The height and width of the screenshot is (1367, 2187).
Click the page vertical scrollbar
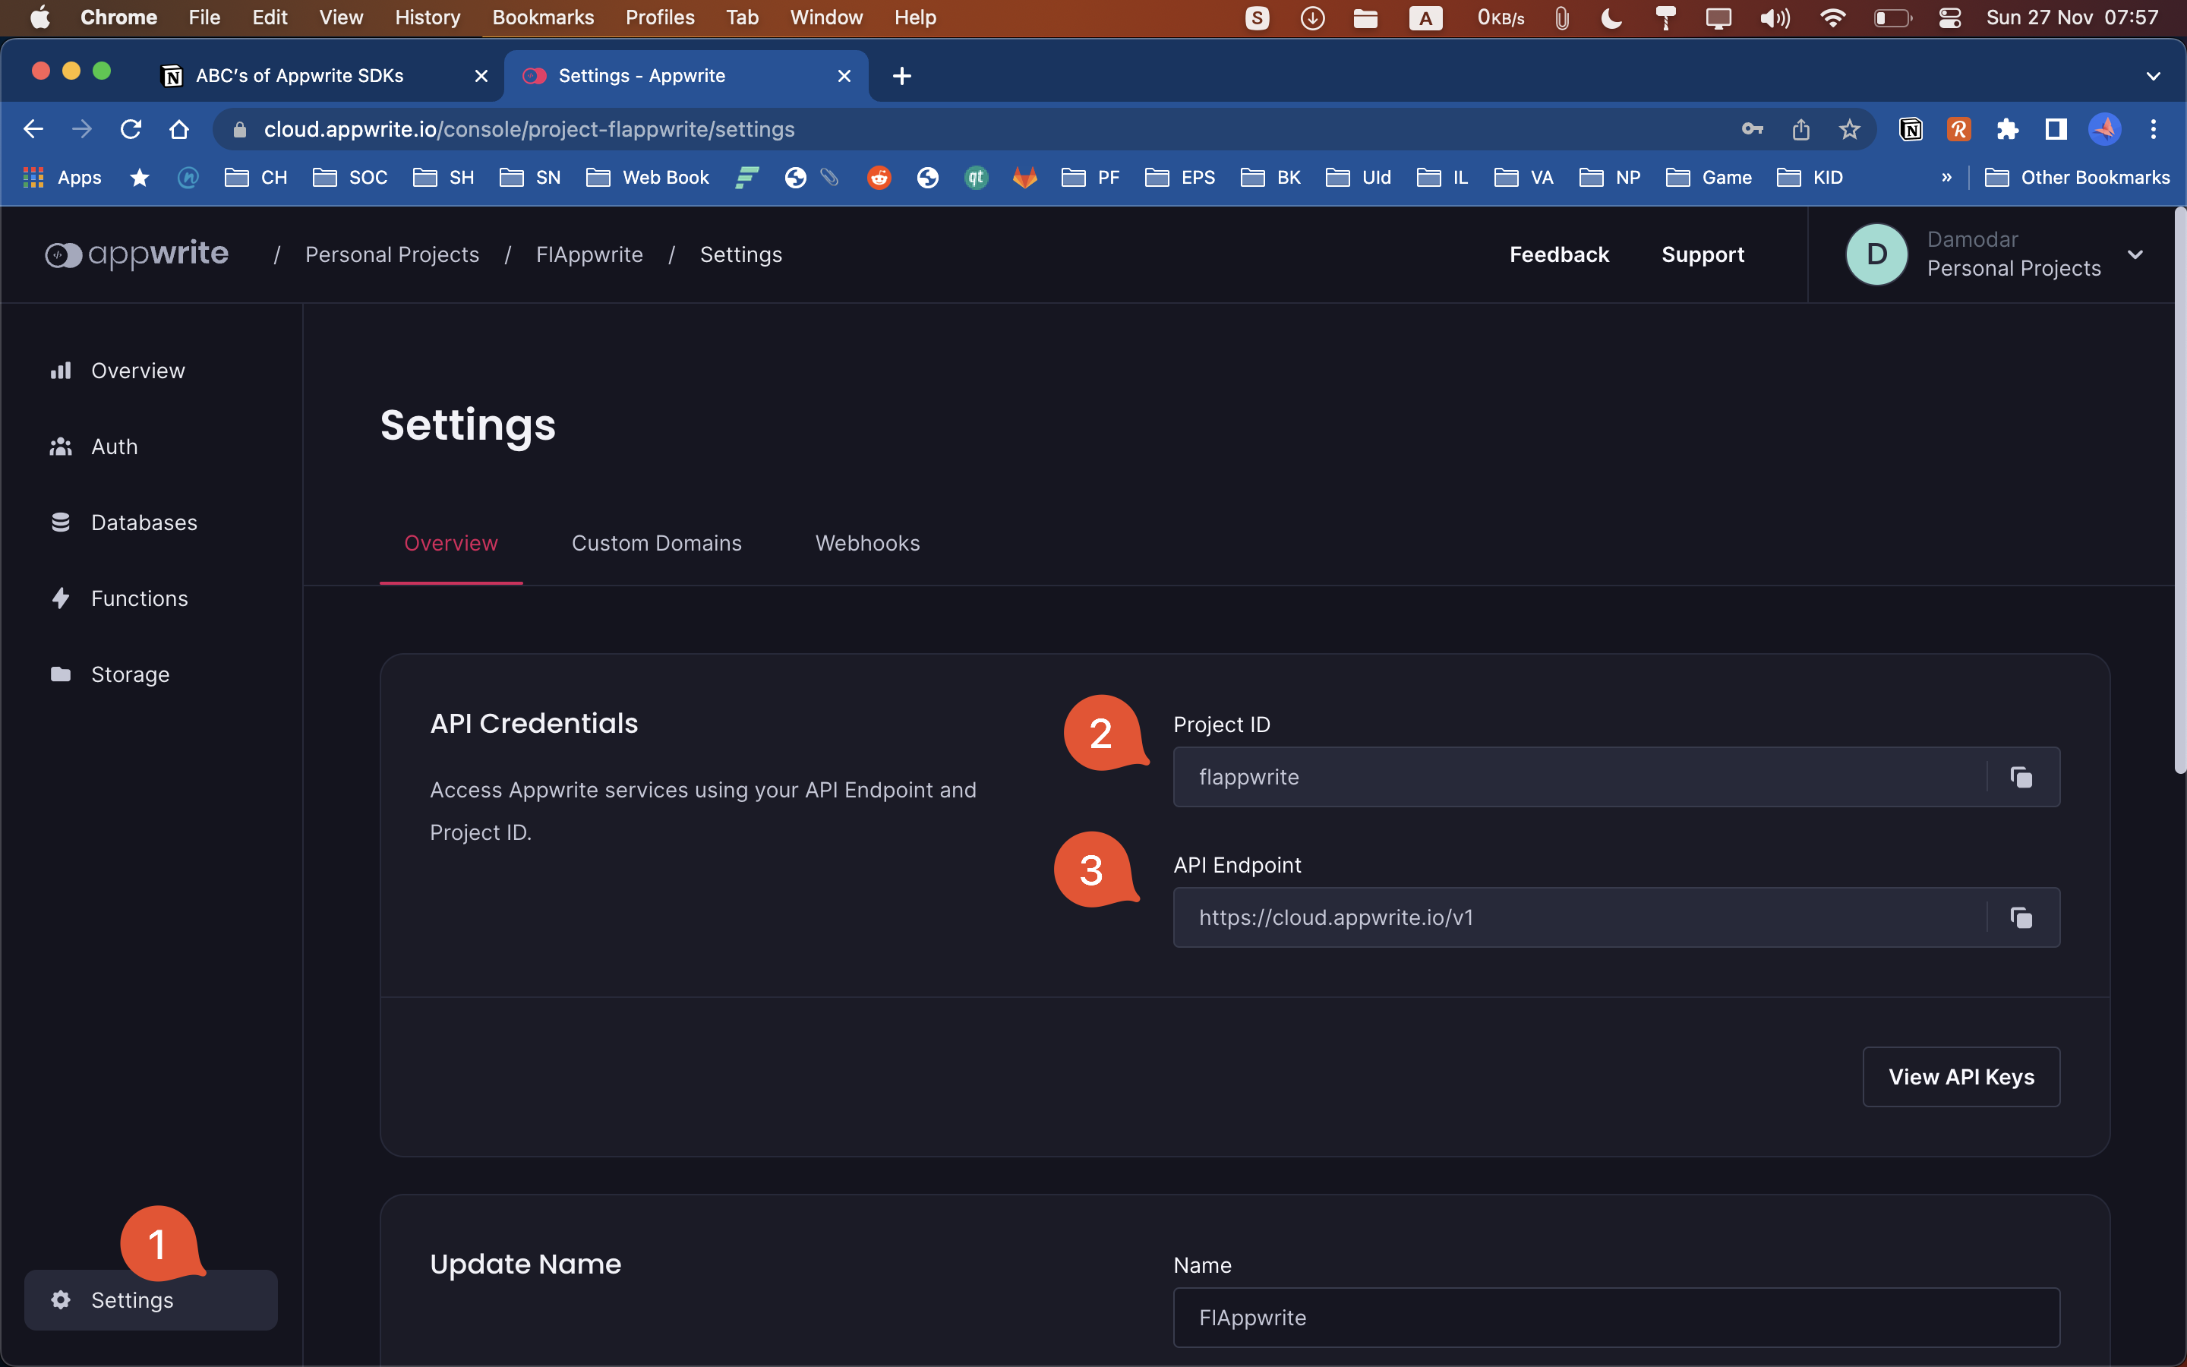tap(2179, 490)
